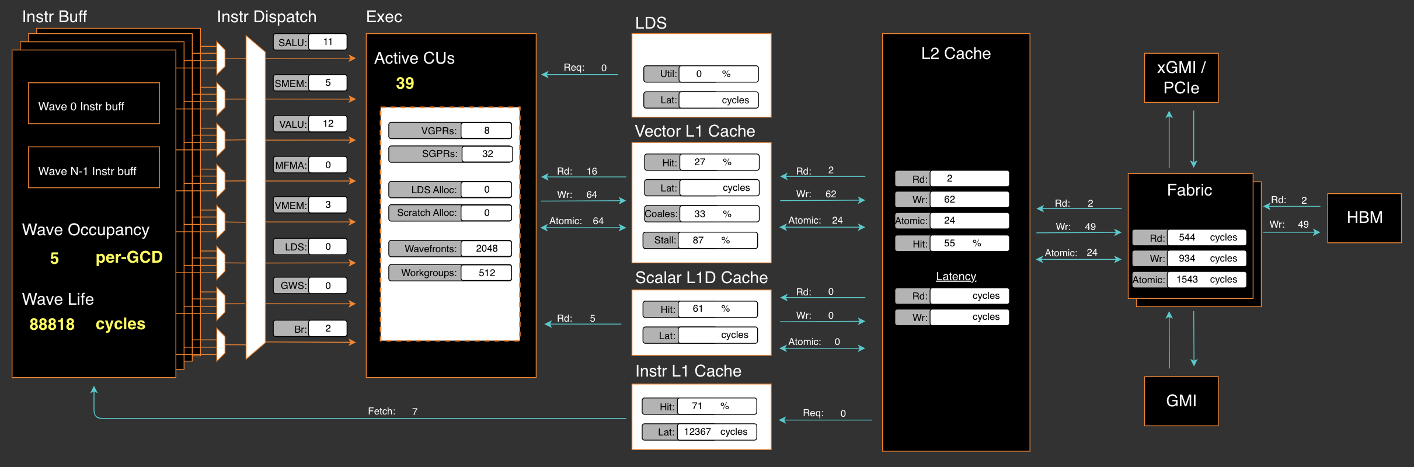1414x467 pixels.
Task: Click the L2 Cache Hit percentage field
Action: [969, 243]
